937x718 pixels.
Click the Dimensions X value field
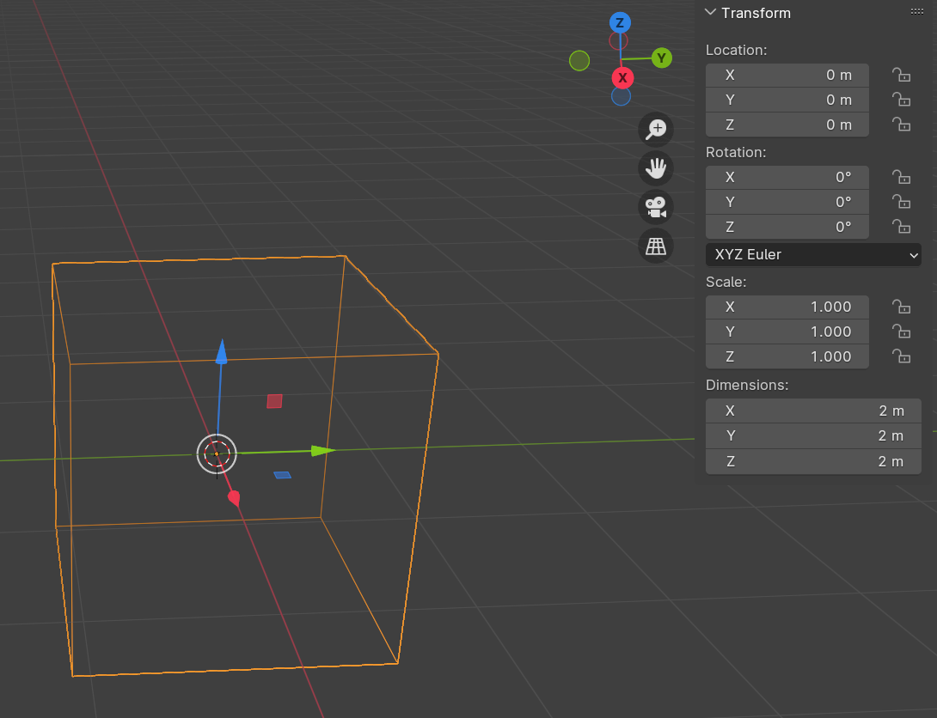(812, 411)
